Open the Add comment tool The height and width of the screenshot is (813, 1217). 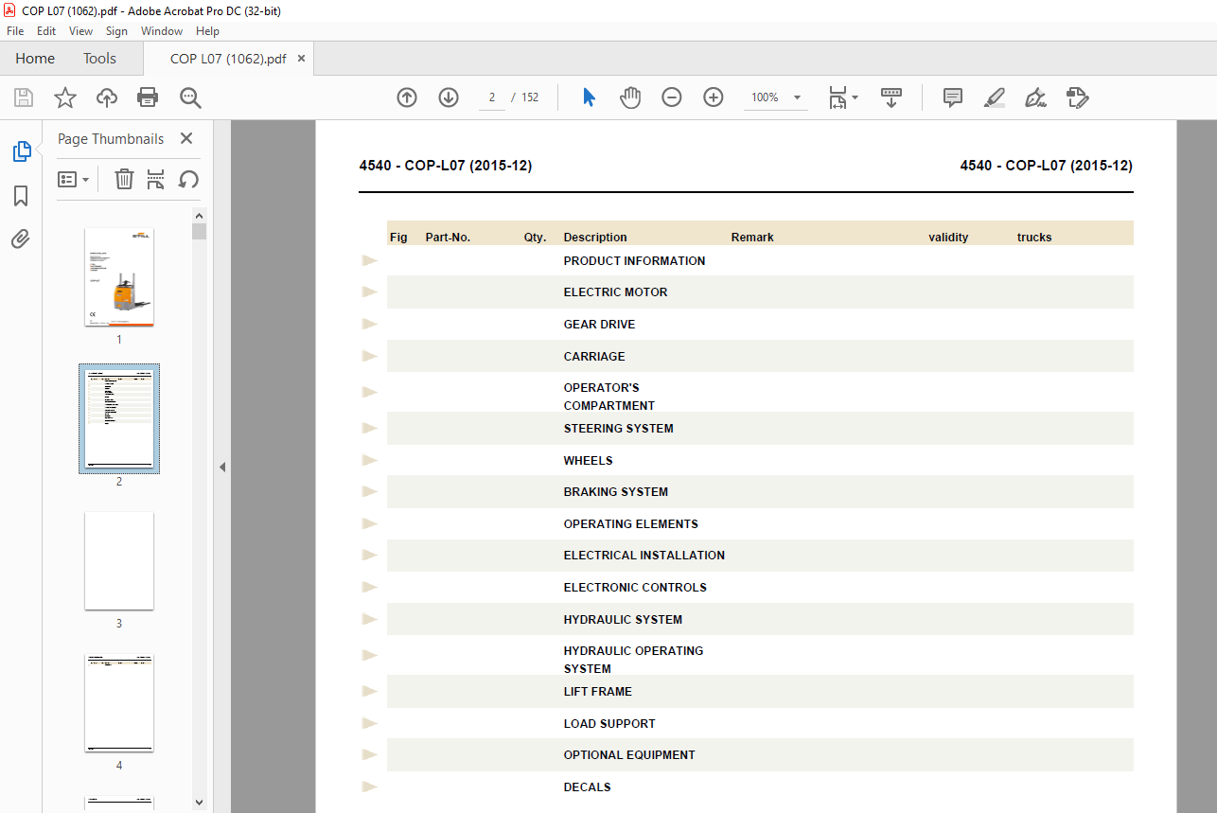pyautogui.click(x=953, y=97)
